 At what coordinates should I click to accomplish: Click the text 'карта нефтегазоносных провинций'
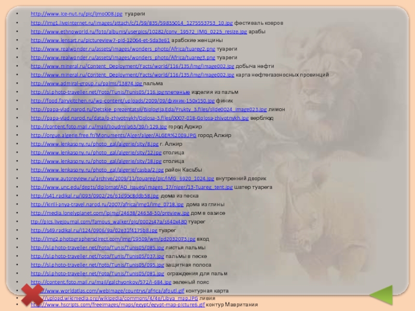tap(282, 75)
